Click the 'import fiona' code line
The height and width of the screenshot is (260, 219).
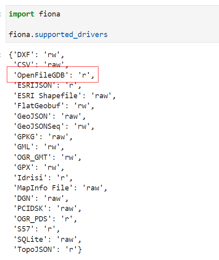tap(35, 14)
